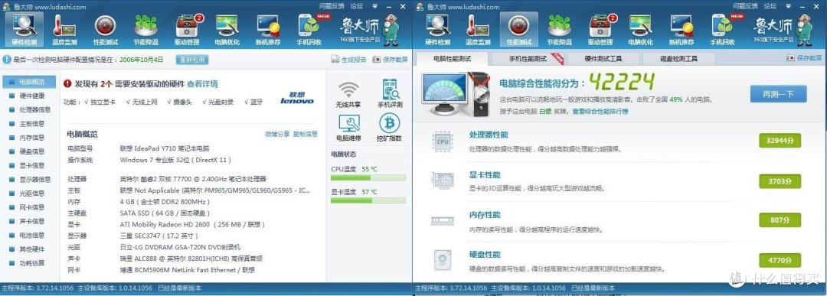827x296 pixels.
Task: Launch the 无线共享 WiFi sharing tool
Action: click(348, 95)
